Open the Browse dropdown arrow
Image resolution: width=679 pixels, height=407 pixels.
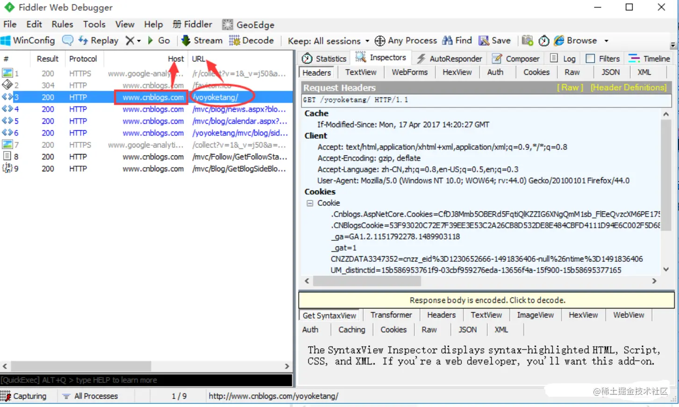[x=606, y=41]
